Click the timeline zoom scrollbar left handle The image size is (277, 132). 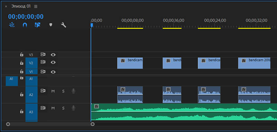click(x=92, y=124)
